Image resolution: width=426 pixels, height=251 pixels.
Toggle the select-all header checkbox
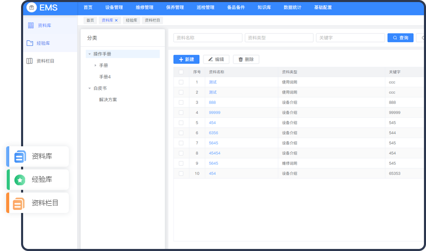181,72
